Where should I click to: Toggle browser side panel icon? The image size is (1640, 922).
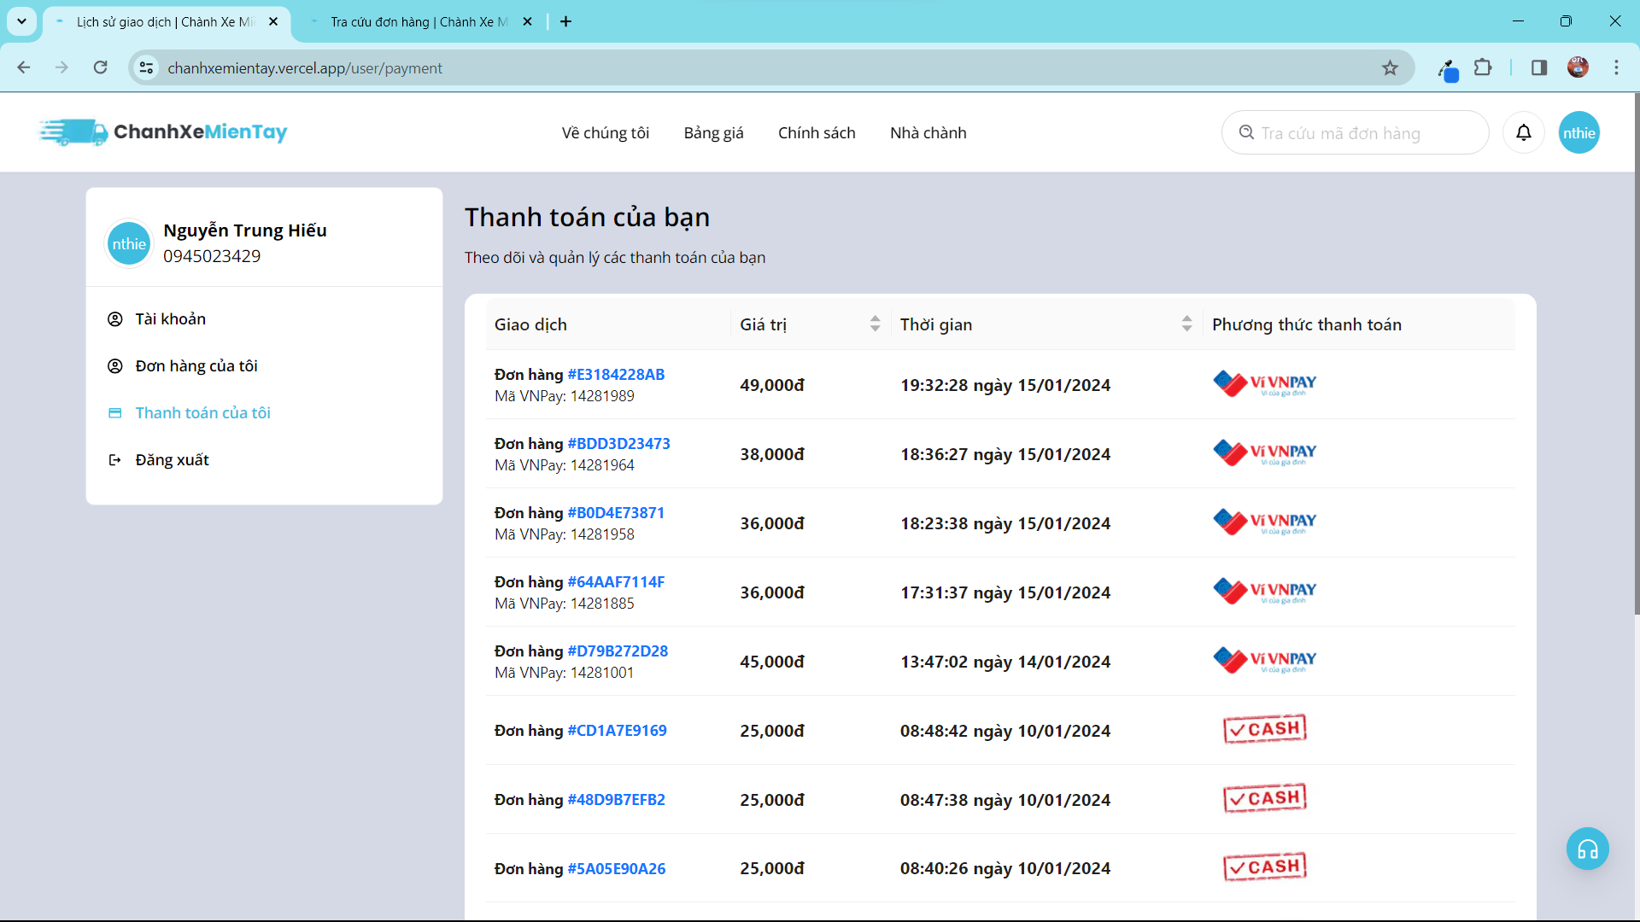pos(1538,68)
